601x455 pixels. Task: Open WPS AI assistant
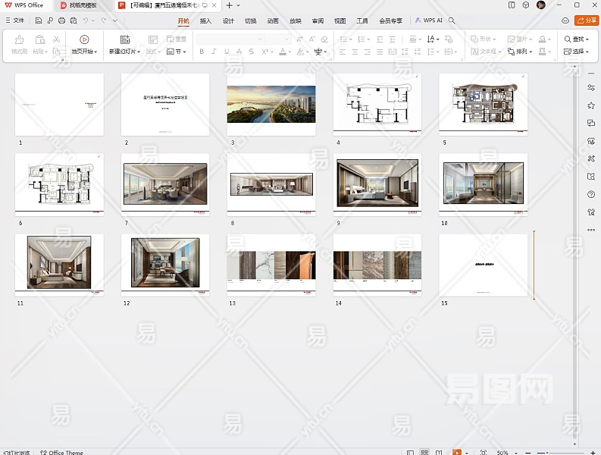click(429, 20)
